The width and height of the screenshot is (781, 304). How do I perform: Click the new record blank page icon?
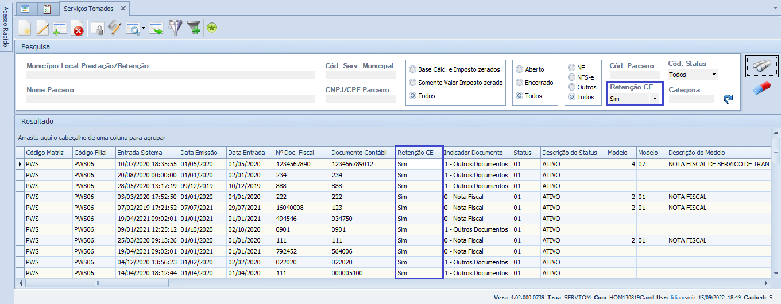pos(25,28)
